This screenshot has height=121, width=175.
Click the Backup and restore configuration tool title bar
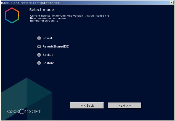(85, 3)
